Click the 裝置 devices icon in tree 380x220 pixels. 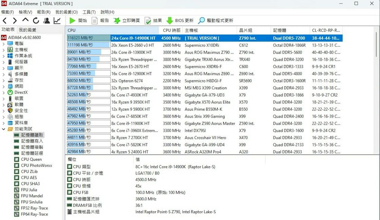[x=10, y=98]
